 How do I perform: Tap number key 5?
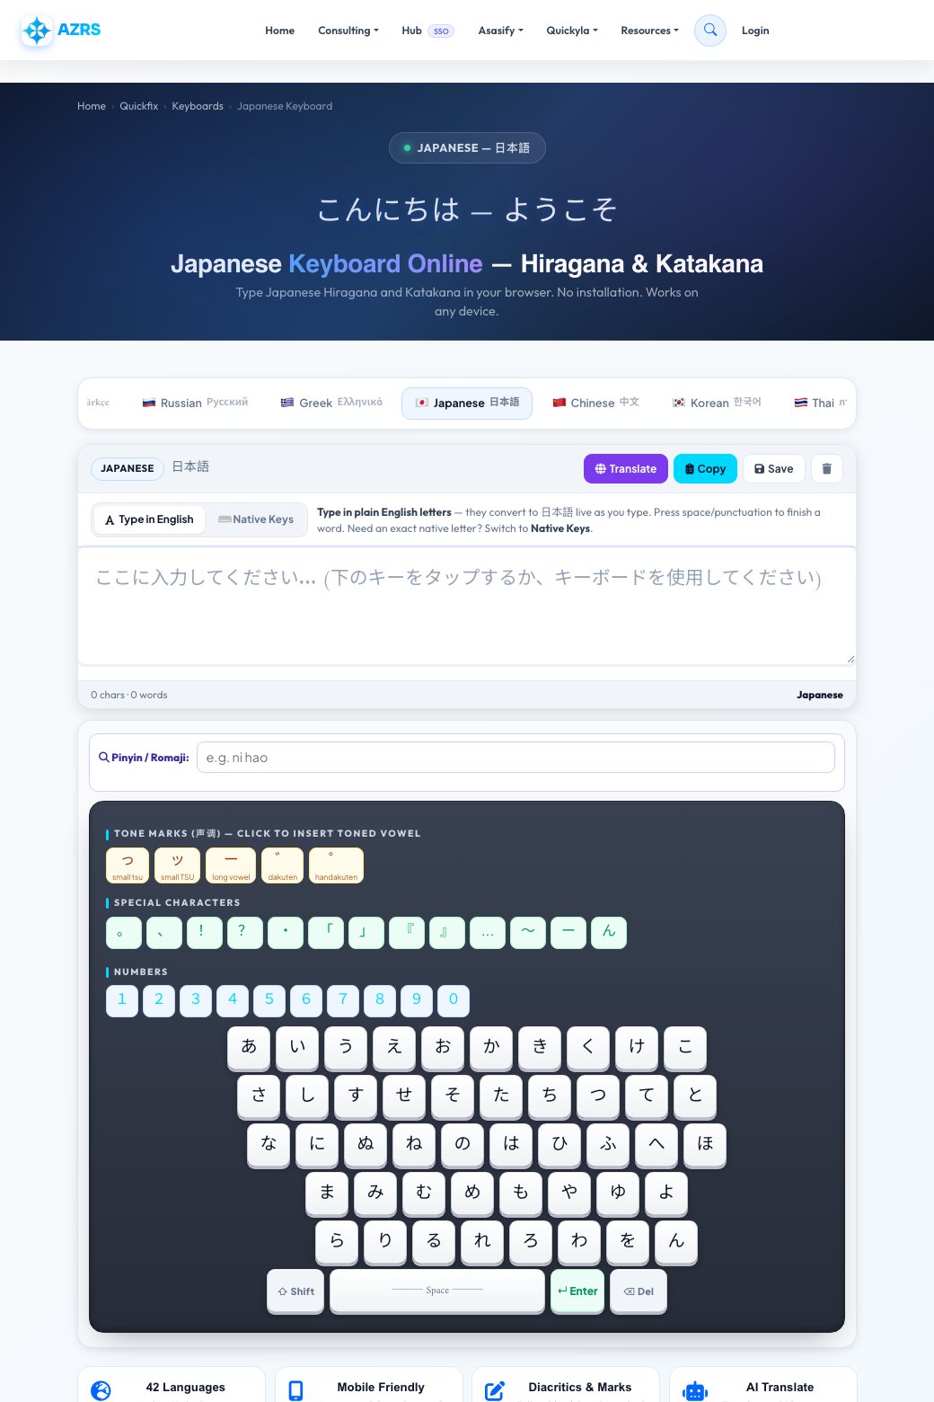coord(269,1000)
